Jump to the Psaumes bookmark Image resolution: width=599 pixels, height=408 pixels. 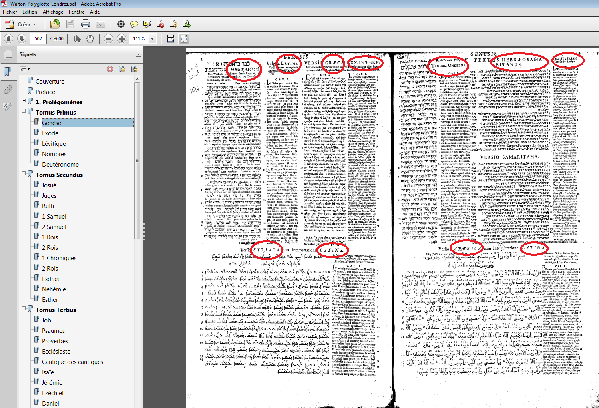coord(53,331)
